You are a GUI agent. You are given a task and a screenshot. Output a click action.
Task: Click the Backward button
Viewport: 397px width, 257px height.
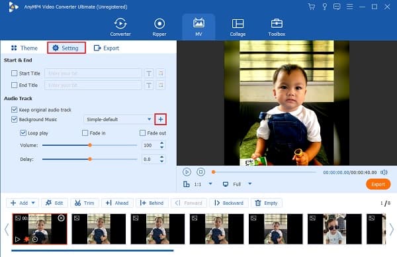tap(229, 203)
